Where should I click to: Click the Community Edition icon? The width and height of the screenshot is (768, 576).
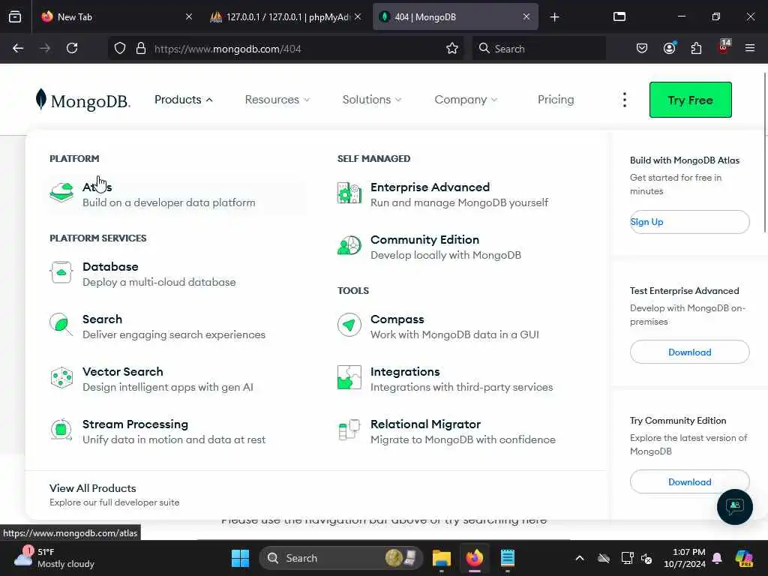click(x=349, y=245)
